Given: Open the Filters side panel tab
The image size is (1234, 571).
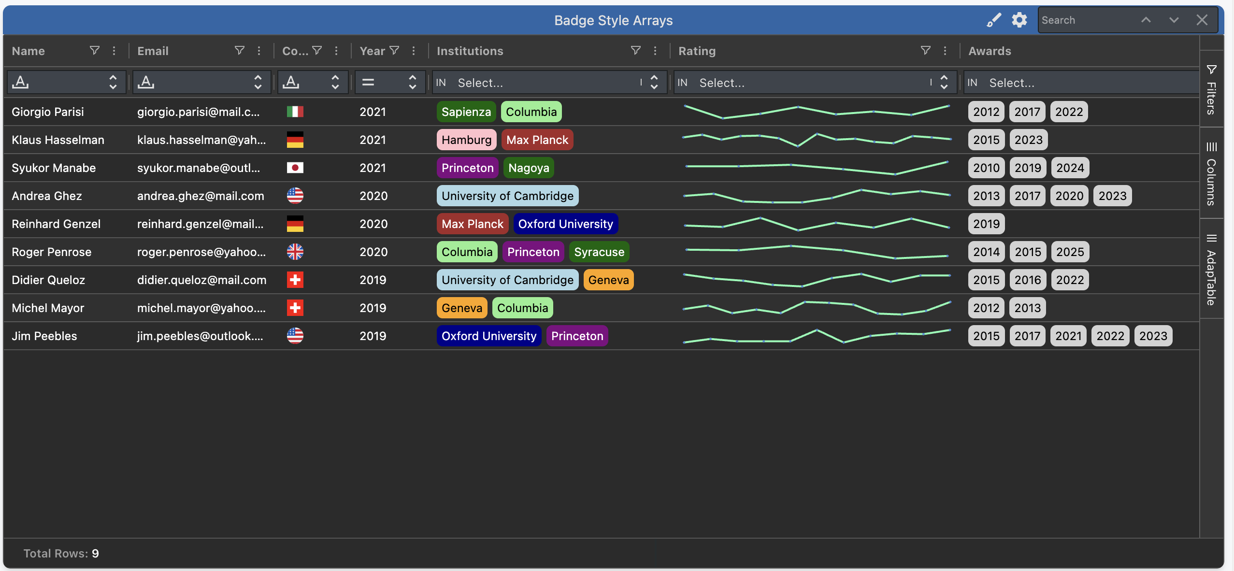Looking at the screenshot, I should pos(1211,90).
